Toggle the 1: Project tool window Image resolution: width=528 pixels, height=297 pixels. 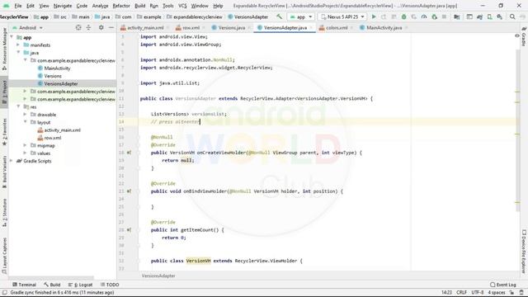click(x=4, y=92)
